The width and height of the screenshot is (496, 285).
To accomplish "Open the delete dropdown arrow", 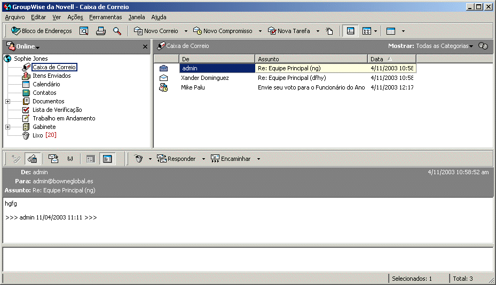I will (150, 159).
